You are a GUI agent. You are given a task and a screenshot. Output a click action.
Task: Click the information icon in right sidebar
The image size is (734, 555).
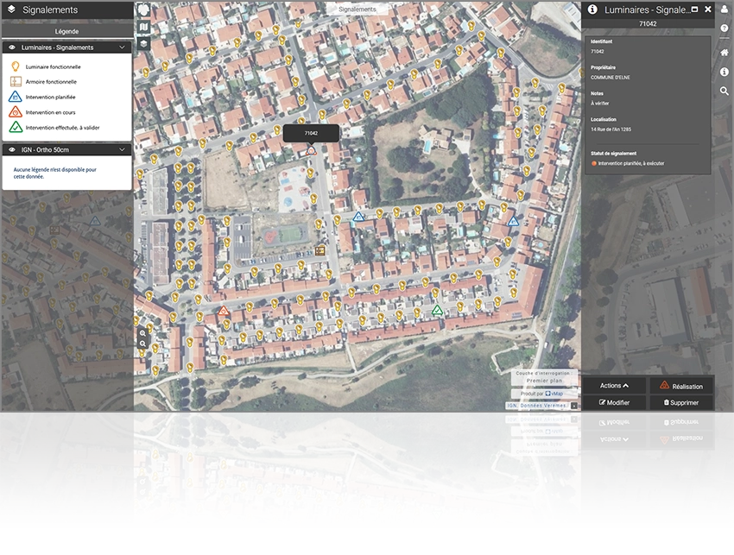click(x=724, y=71)
